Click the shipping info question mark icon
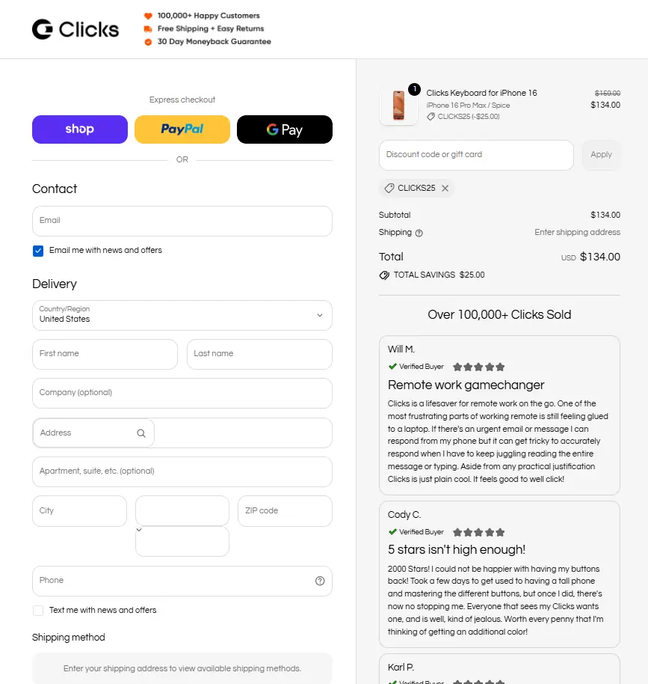The width and height of the screenshot is (648, 684). [419, 233]
